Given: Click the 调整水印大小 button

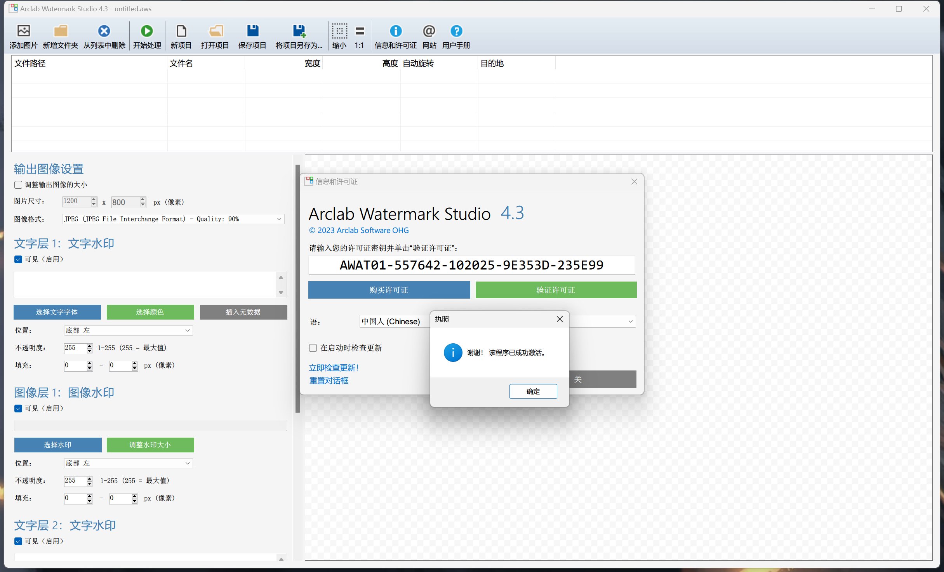Looking at the screenshot, I should point(150,445).
